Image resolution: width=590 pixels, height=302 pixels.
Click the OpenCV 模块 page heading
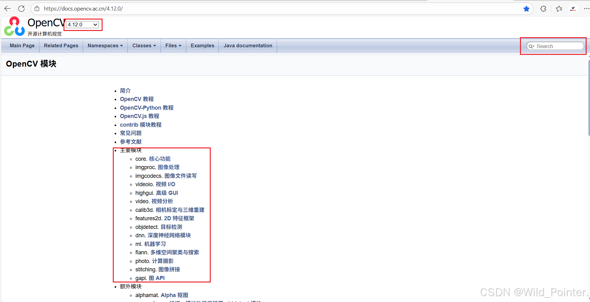pyautogui.click(x=31, y=64)
